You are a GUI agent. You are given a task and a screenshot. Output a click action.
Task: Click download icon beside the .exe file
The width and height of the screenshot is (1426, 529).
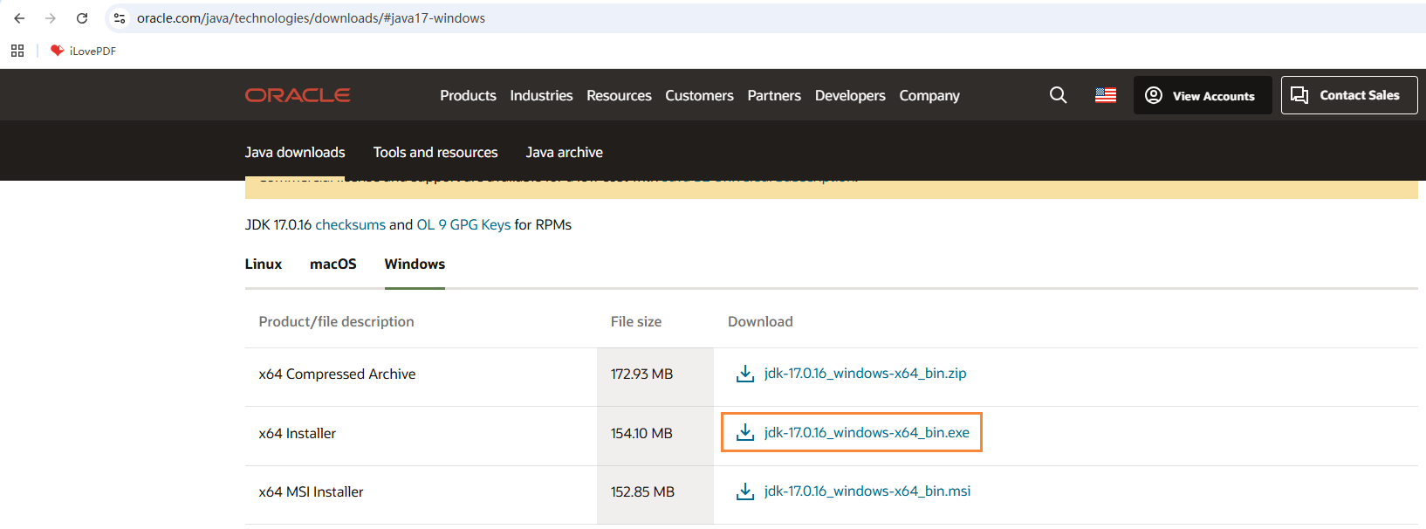coord(745,432)
